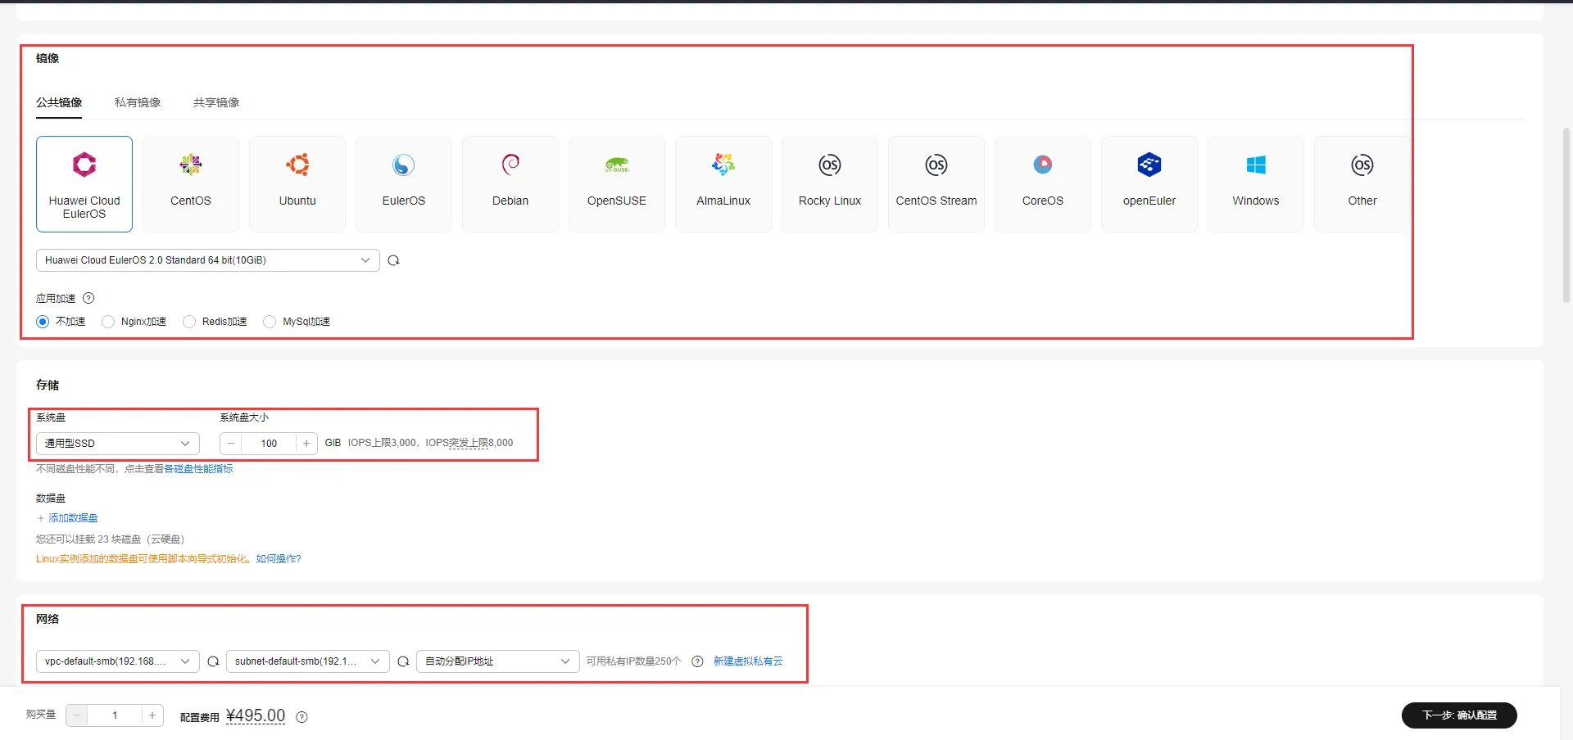The image size is (1573, 740).
Task: Choose the openEuler image icon
Action: (x=1149, y=165)
